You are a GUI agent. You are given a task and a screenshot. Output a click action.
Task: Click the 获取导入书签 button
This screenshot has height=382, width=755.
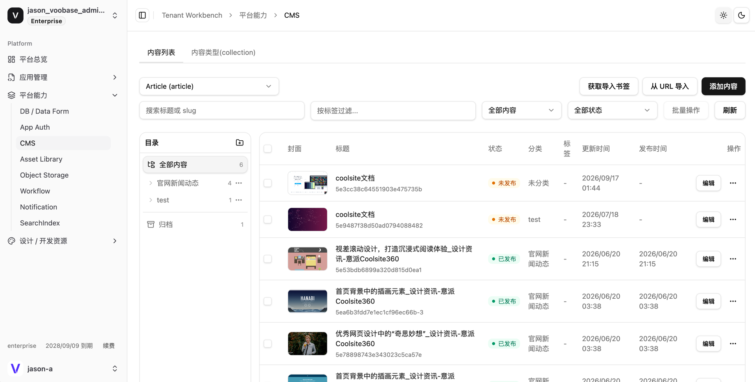(x=609, y=86)
